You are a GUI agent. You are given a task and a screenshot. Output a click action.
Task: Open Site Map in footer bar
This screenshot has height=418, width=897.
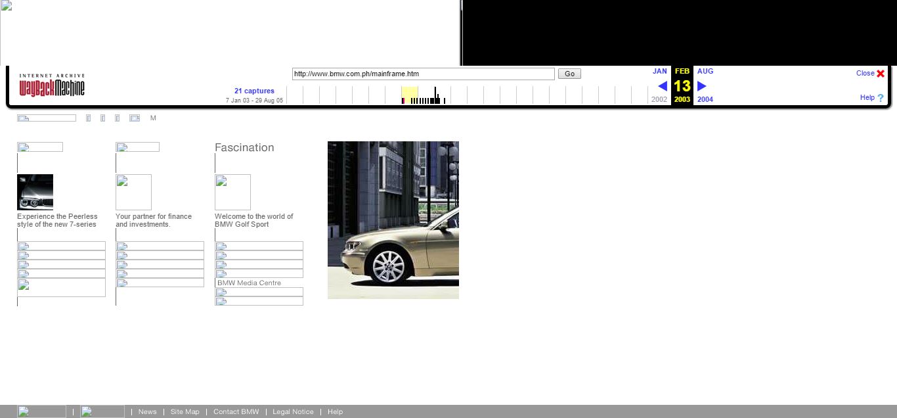(x=185, y=411)
